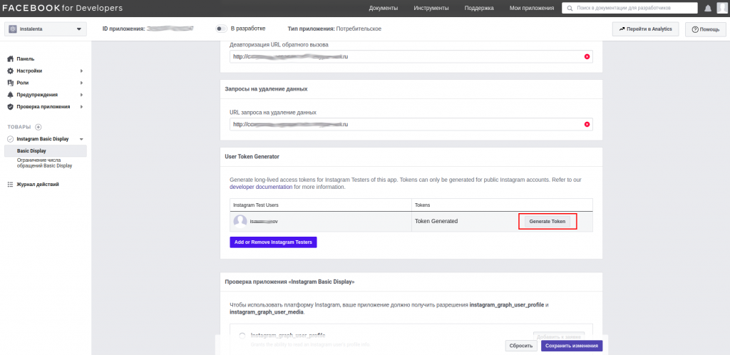Click the User Token Generator heading
Screen dimensions: 730x355
pyautogui.click(x=252, y=157)
